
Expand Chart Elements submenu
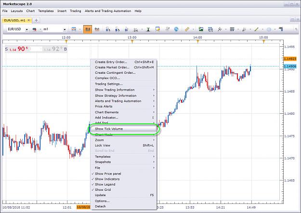[x=124, y=112]
